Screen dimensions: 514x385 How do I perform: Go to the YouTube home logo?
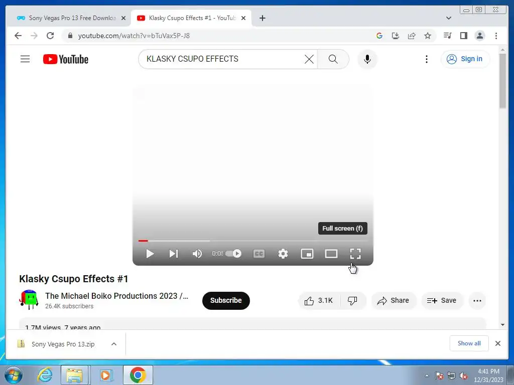(66, 59)
